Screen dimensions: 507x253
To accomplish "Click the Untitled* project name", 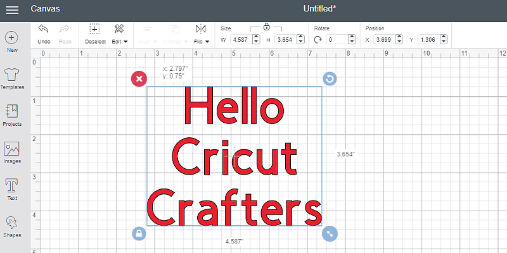I will 319,9.
